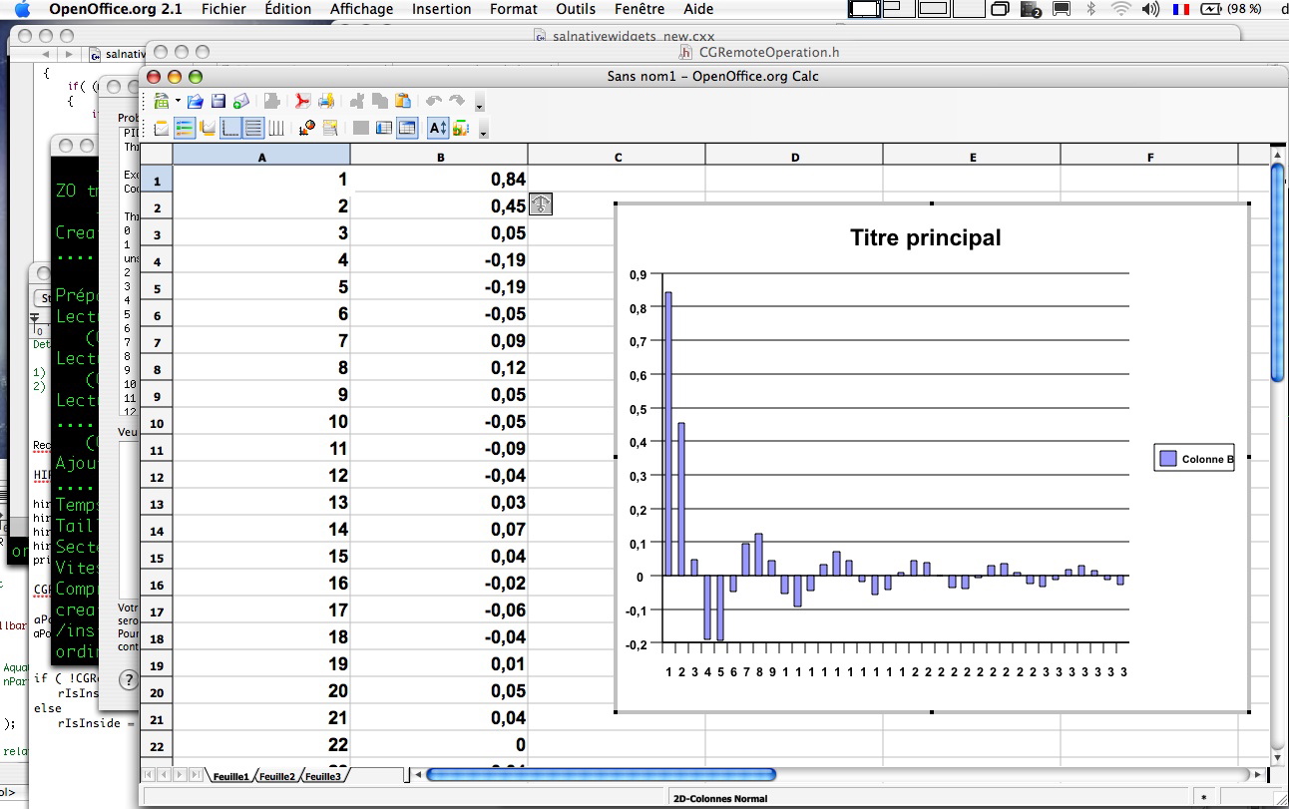Print the file directly with printer icon

tap(326, 101)
